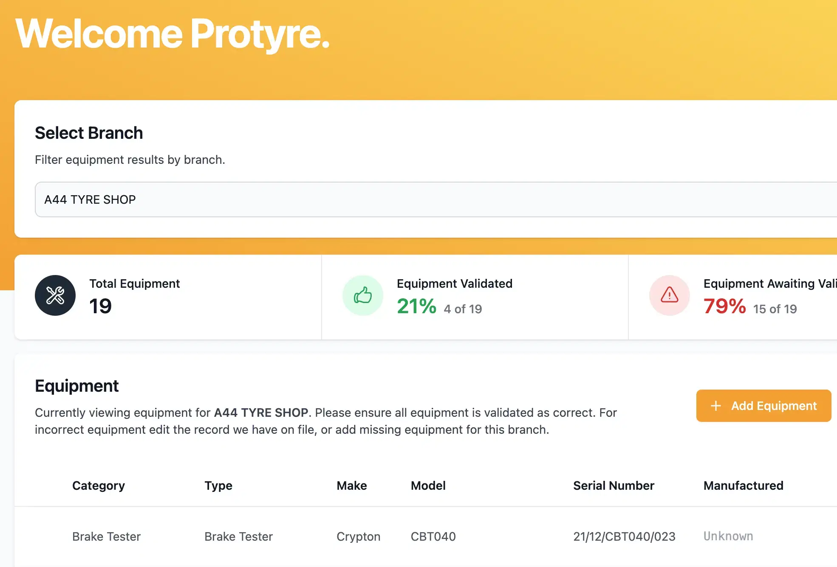The image size is (837, 567).
Task: Click the Equipment Awaiting Validation warning icon
Action: coord(670,295)
